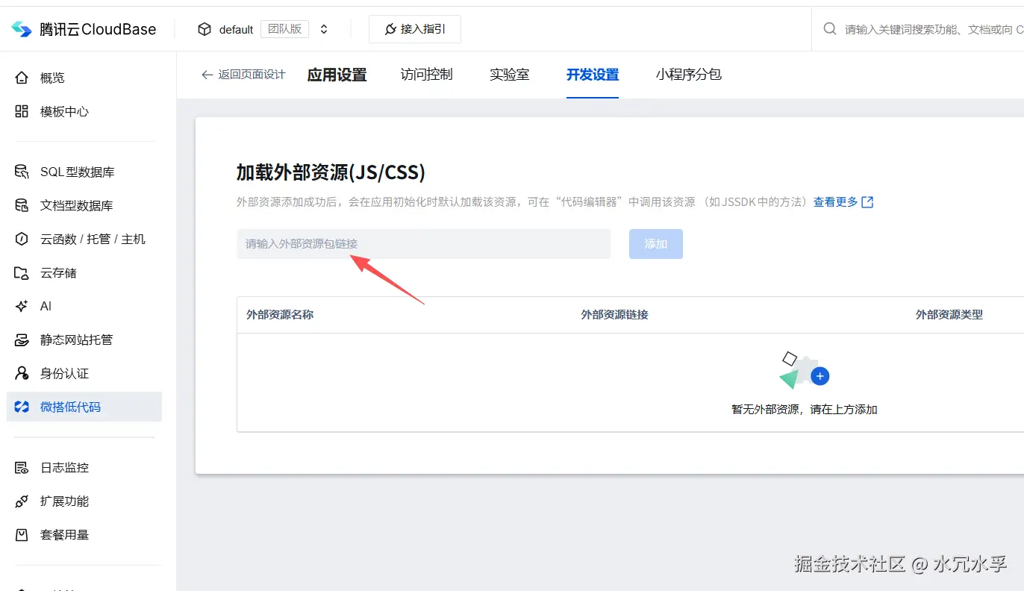Open the 云存储 cloud storage panel
The image size is (1024, 591).
pos(20,272)
